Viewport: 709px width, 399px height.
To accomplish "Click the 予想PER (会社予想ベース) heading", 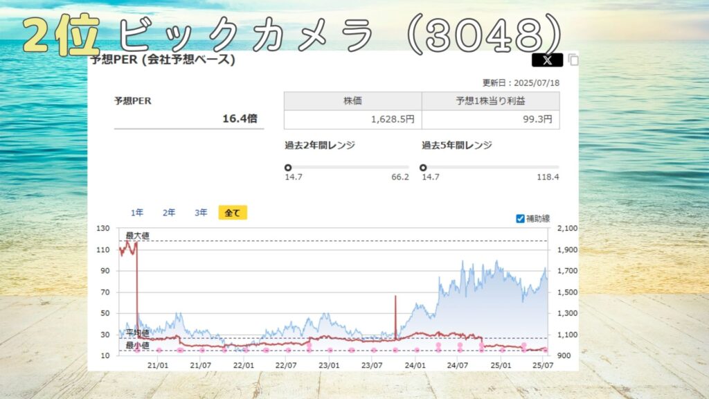I will pos(163,60).
